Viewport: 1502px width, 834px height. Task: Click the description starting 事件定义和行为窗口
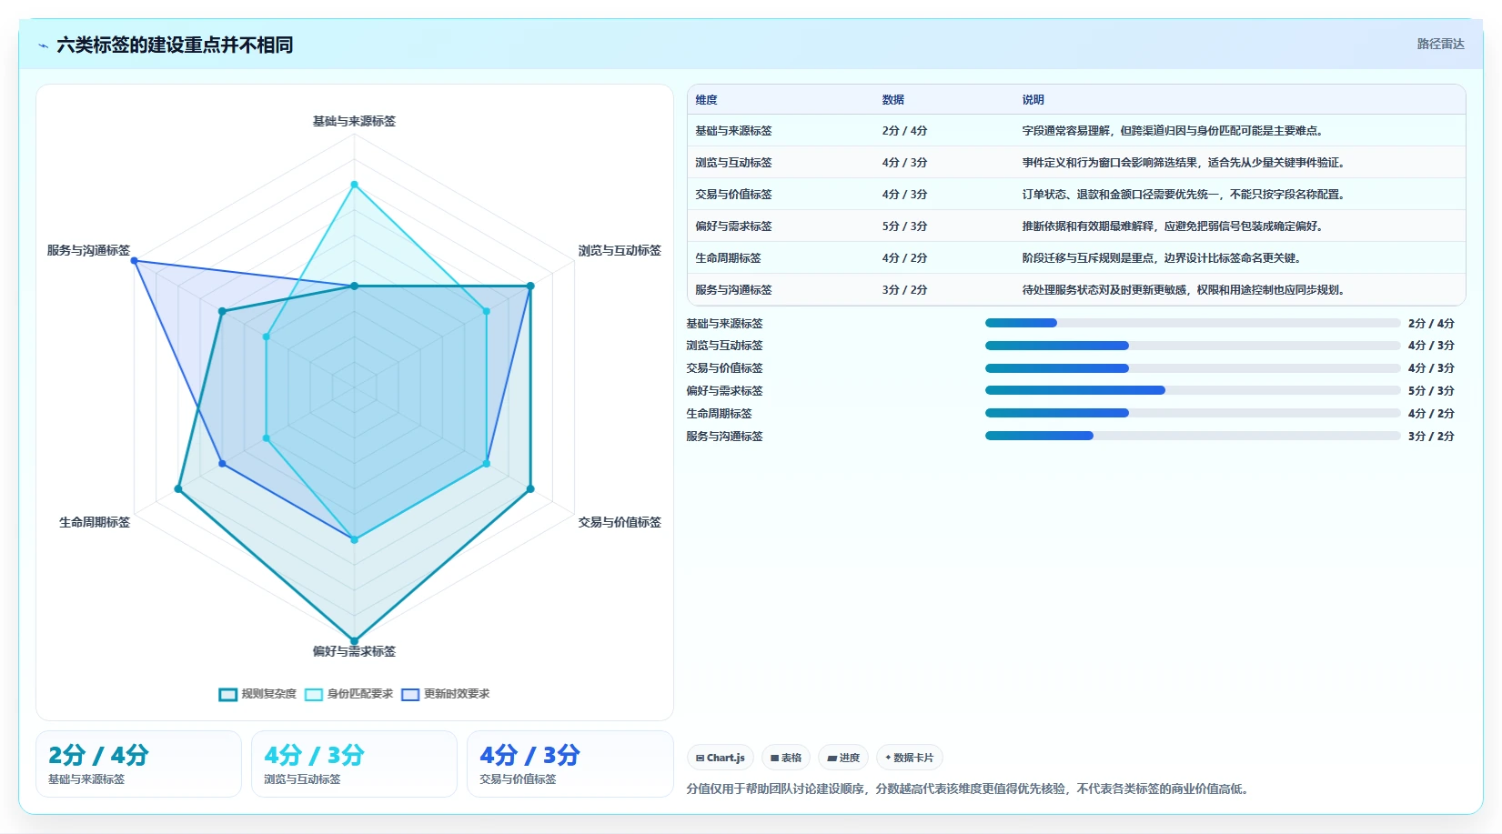click(x=1184, y=163)
